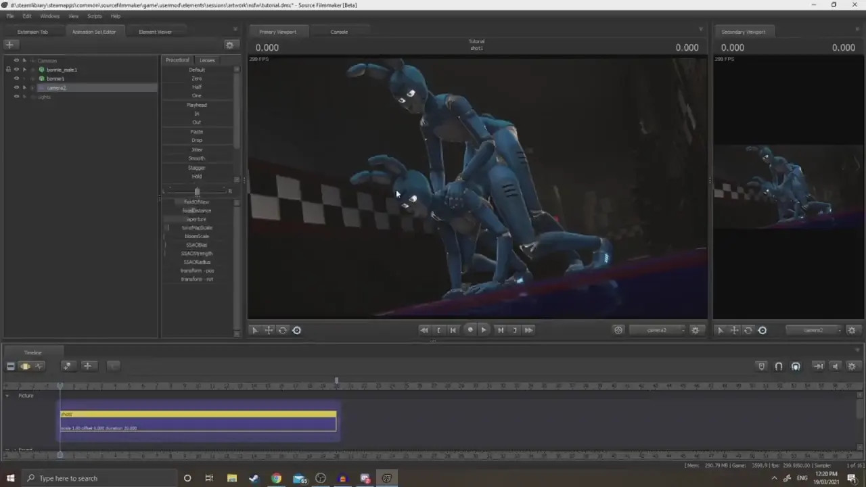Toggle visibility eye for bonnie_male1

16,70
